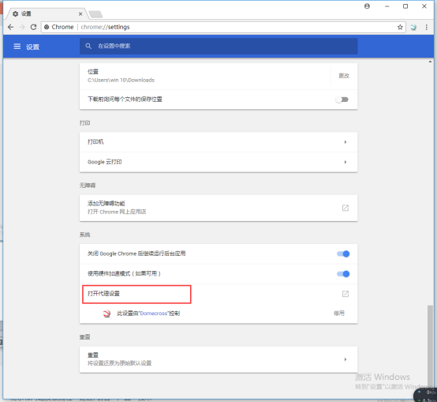Click 打开代理设置

point(103,294)
